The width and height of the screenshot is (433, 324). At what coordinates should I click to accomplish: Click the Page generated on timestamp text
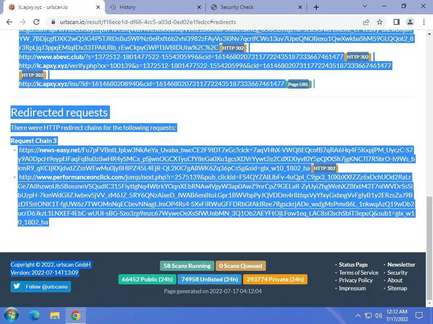(x=213, y=291)
